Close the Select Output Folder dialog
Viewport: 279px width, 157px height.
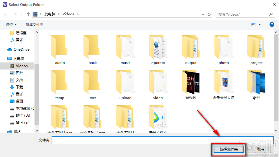click(274, 4)
